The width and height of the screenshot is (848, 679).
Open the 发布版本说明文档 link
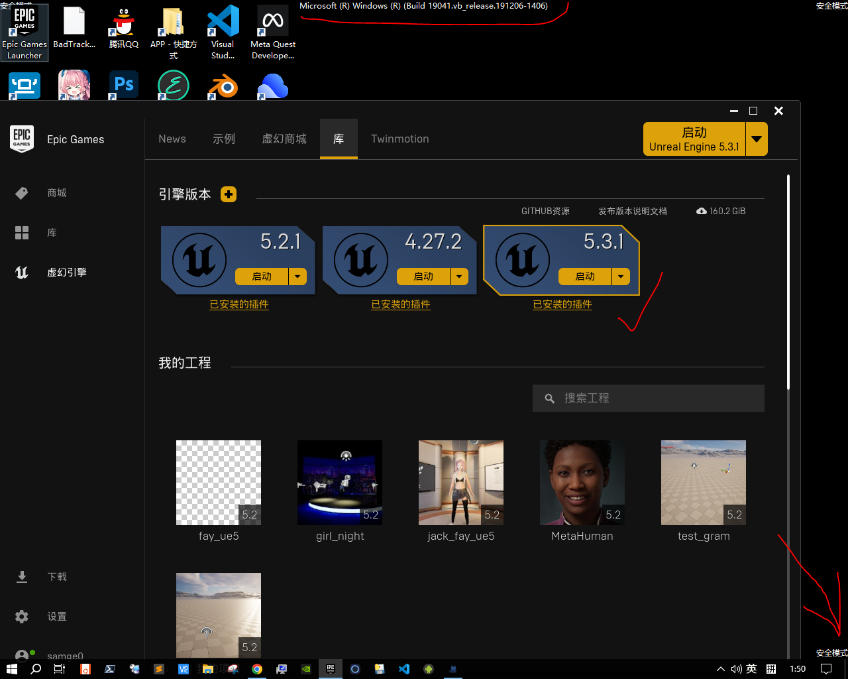coord(633,211)
